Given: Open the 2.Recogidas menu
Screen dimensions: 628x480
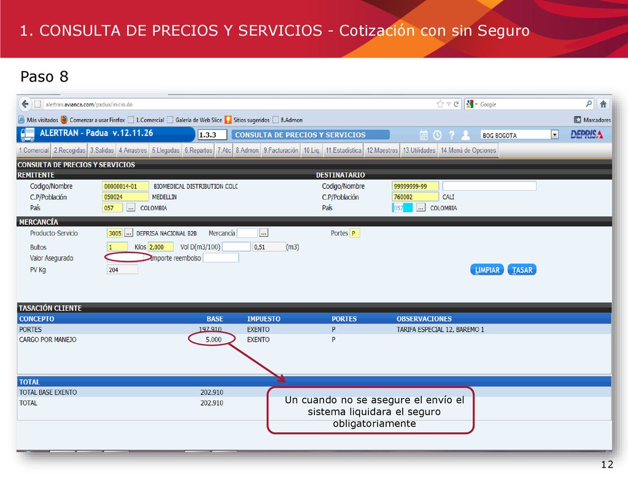Looking at the screenshot, I should pyautogui.click(x=70, y=150).
